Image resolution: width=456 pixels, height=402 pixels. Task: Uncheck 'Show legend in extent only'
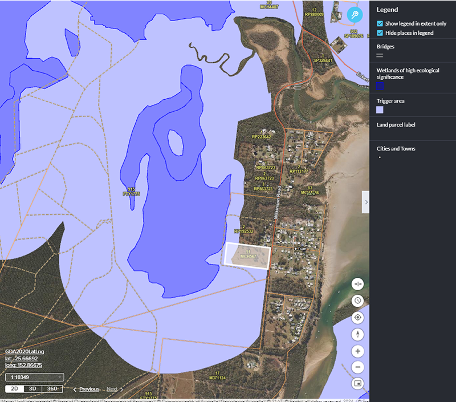tap(380, 24)
